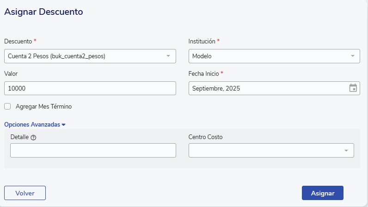The height and width of the screenshot is (207, 368).
Task: Click the caret icon beside Opciones Avanzadas
Action: point(64,125)
